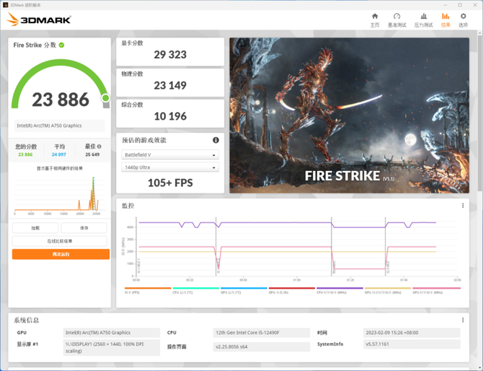Go to the Benchmarks (基准测试) gauge icon
The image size is (483, 371).
[396, 19]
